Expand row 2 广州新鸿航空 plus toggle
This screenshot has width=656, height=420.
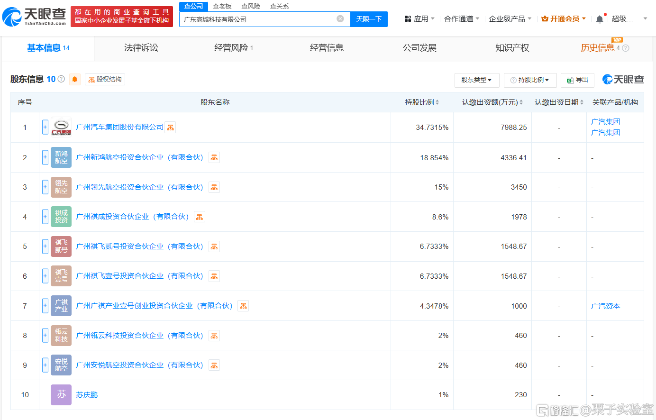click(x=45, y=157)
